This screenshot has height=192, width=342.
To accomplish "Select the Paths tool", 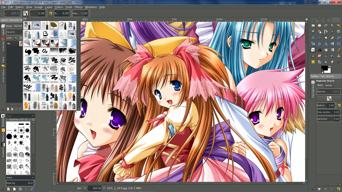I will [326, 32].
